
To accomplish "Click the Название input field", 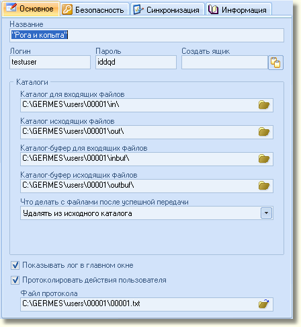I will pos(146,35).
